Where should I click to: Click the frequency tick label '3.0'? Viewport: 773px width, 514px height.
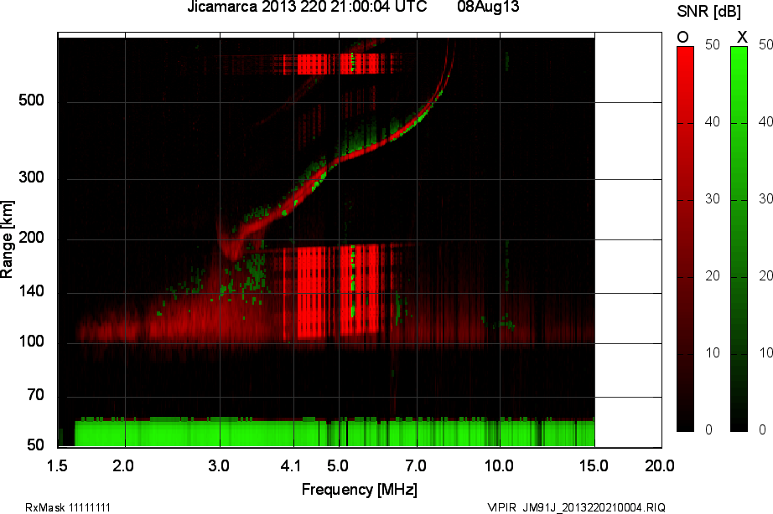219,465
